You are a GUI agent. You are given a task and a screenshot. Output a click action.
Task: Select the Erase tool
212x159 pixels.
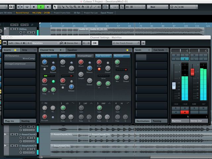(71, 7)
